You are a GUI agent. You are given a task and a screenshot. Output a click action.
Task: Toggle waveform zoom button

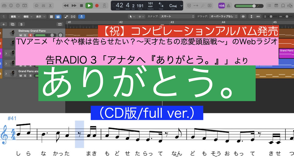(243, 16)
